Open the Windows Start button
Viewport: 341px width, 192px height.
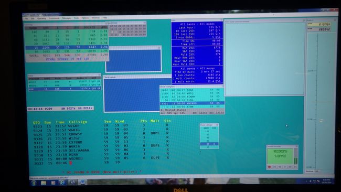click(34, 183)
